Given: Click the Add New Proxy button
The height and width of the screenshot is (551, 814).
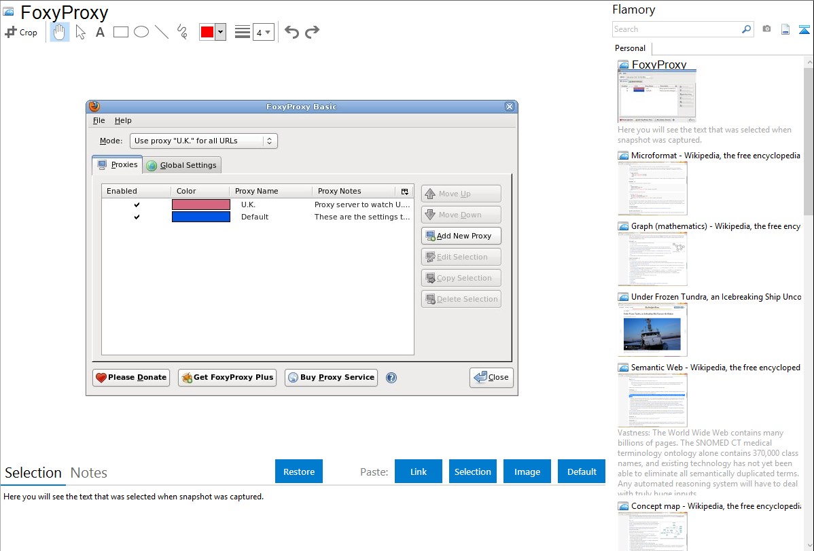Looking at the screenshot, I should coord(461,236).
